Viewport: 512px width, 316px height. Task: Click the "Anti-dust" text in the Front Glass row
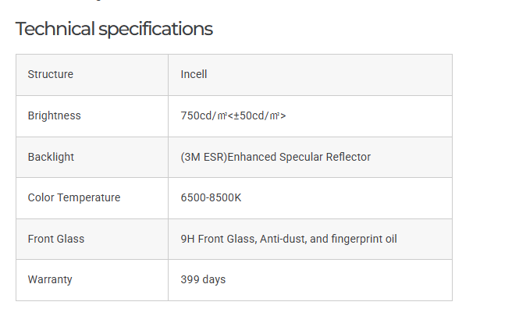[x=282, y=239]
